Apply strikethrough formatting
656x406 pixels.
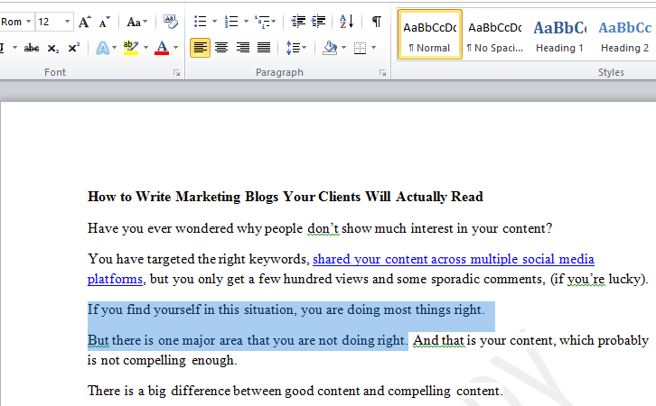coord(32,48)
